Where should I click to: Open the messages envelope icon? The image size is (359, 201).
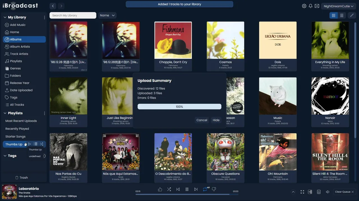pyautogui.click(x=317, y=6)
